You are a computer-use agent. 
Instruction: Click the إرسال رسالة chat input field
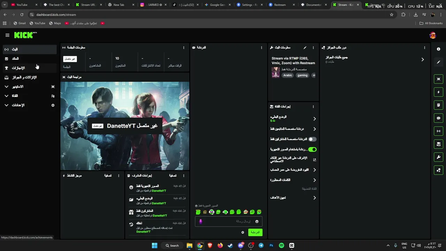click(229, 221)
